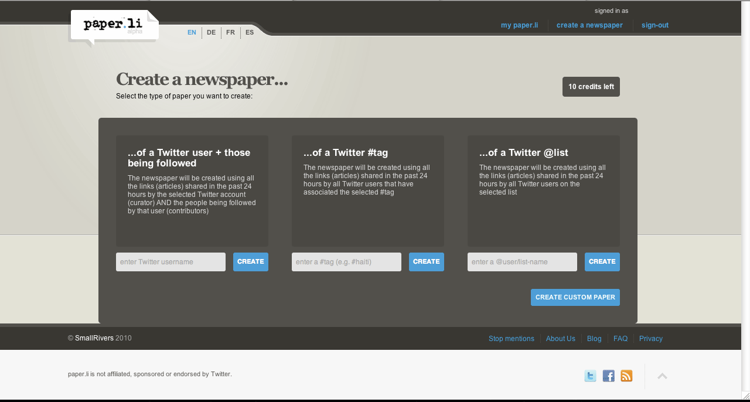This screenshot has height=402, width=750.
Task: Focus the @user/list-name input field
Action: 522,262
